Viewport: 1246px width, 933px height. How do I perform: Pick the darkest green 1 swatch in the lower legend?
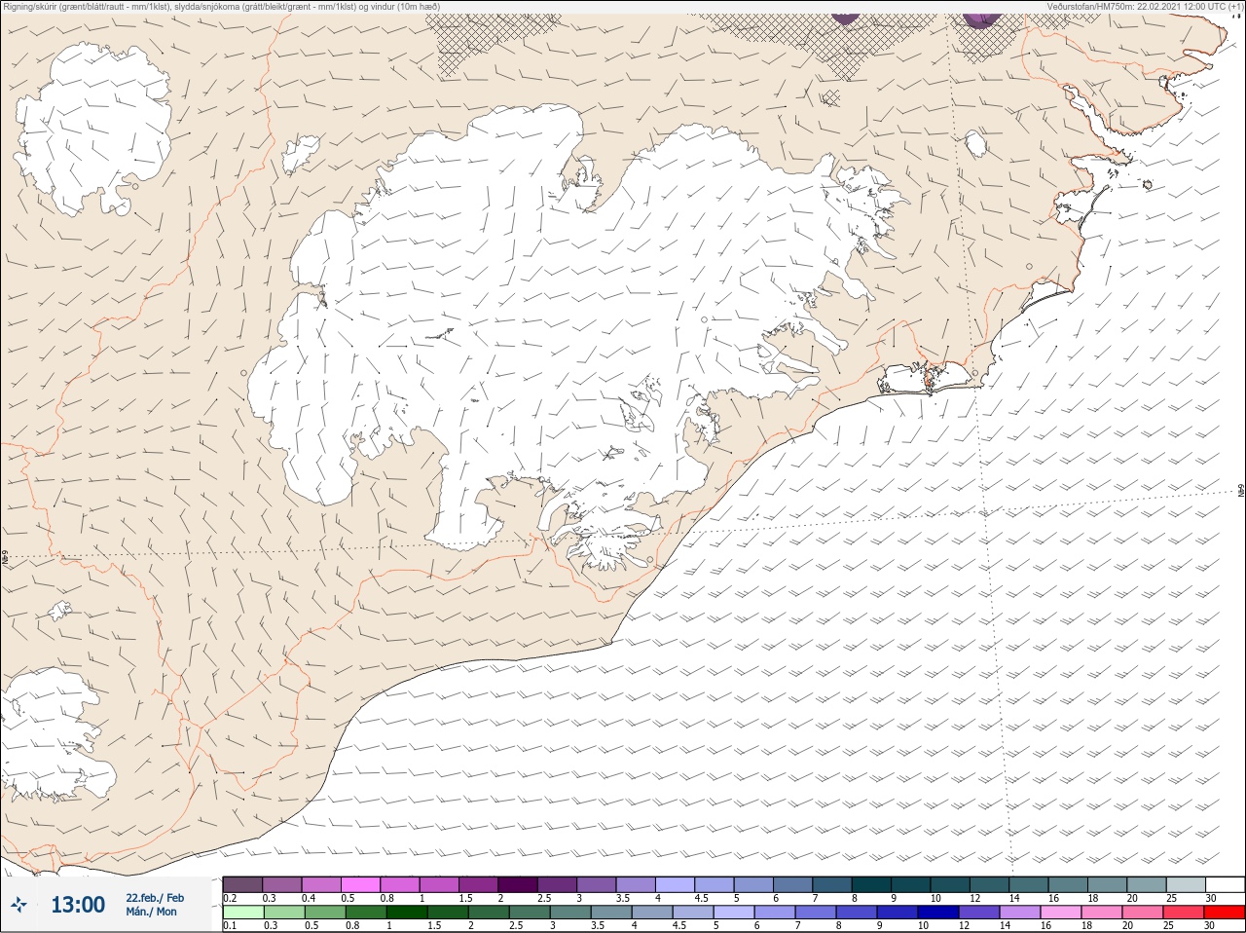pyautogui.click(x=405, y=913)
